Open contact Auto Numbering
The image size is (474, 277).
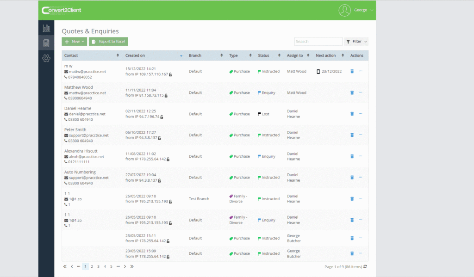pyautogui.click(x=80, y=172)
